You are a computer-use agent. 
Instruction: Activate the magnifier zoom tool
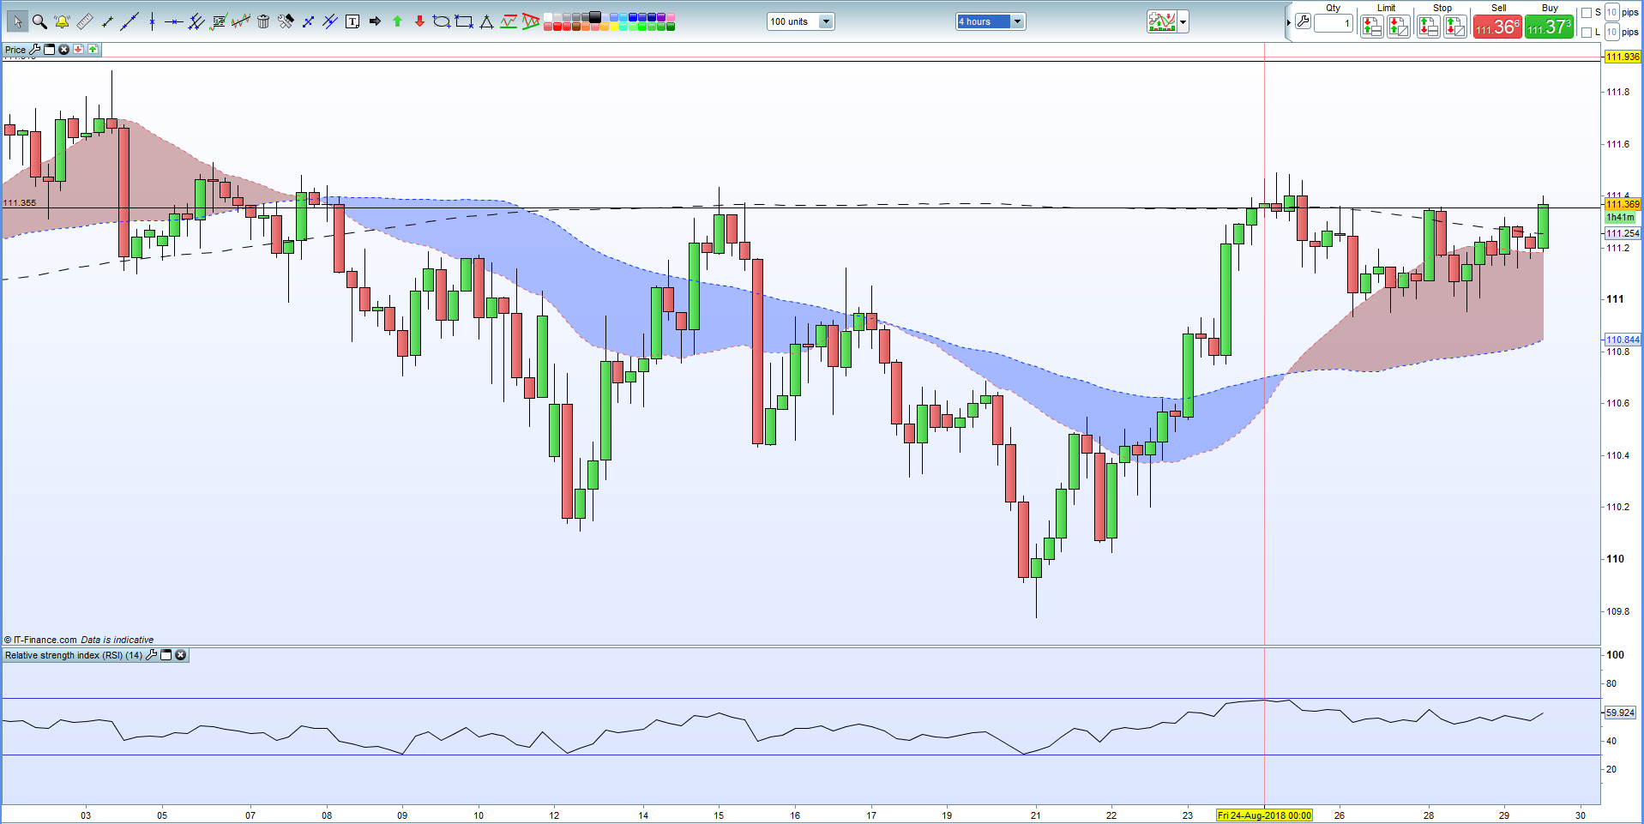pos(39,21)
